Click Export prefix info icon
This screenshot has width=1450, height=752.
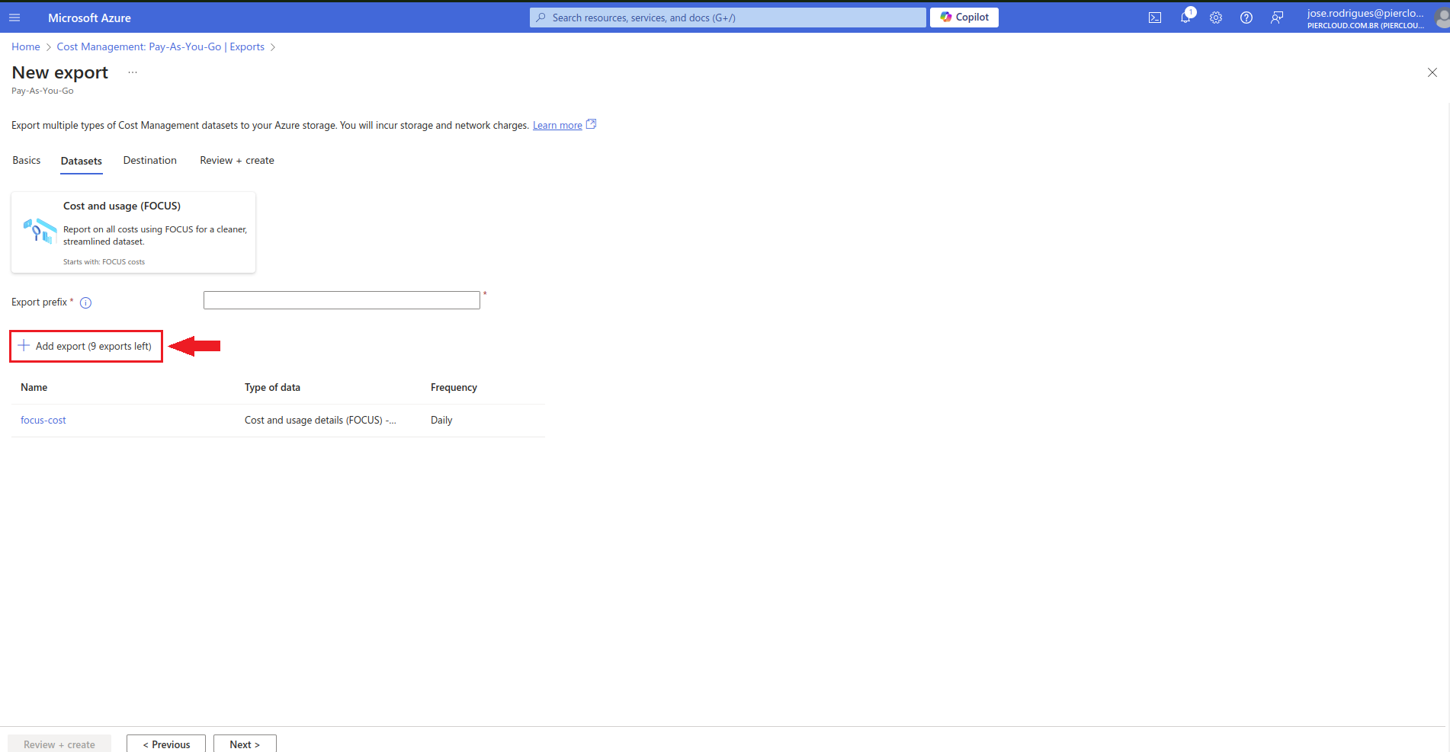pos(86,302)
